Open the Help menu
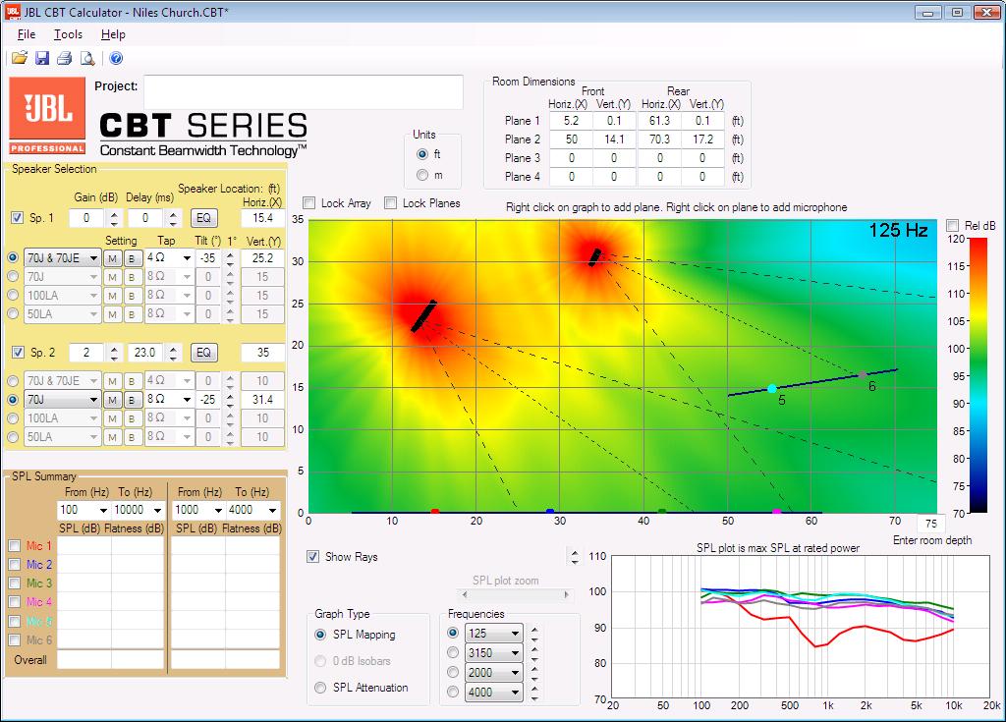This screenshot has height=722, width=1006. tap(113, 34)
